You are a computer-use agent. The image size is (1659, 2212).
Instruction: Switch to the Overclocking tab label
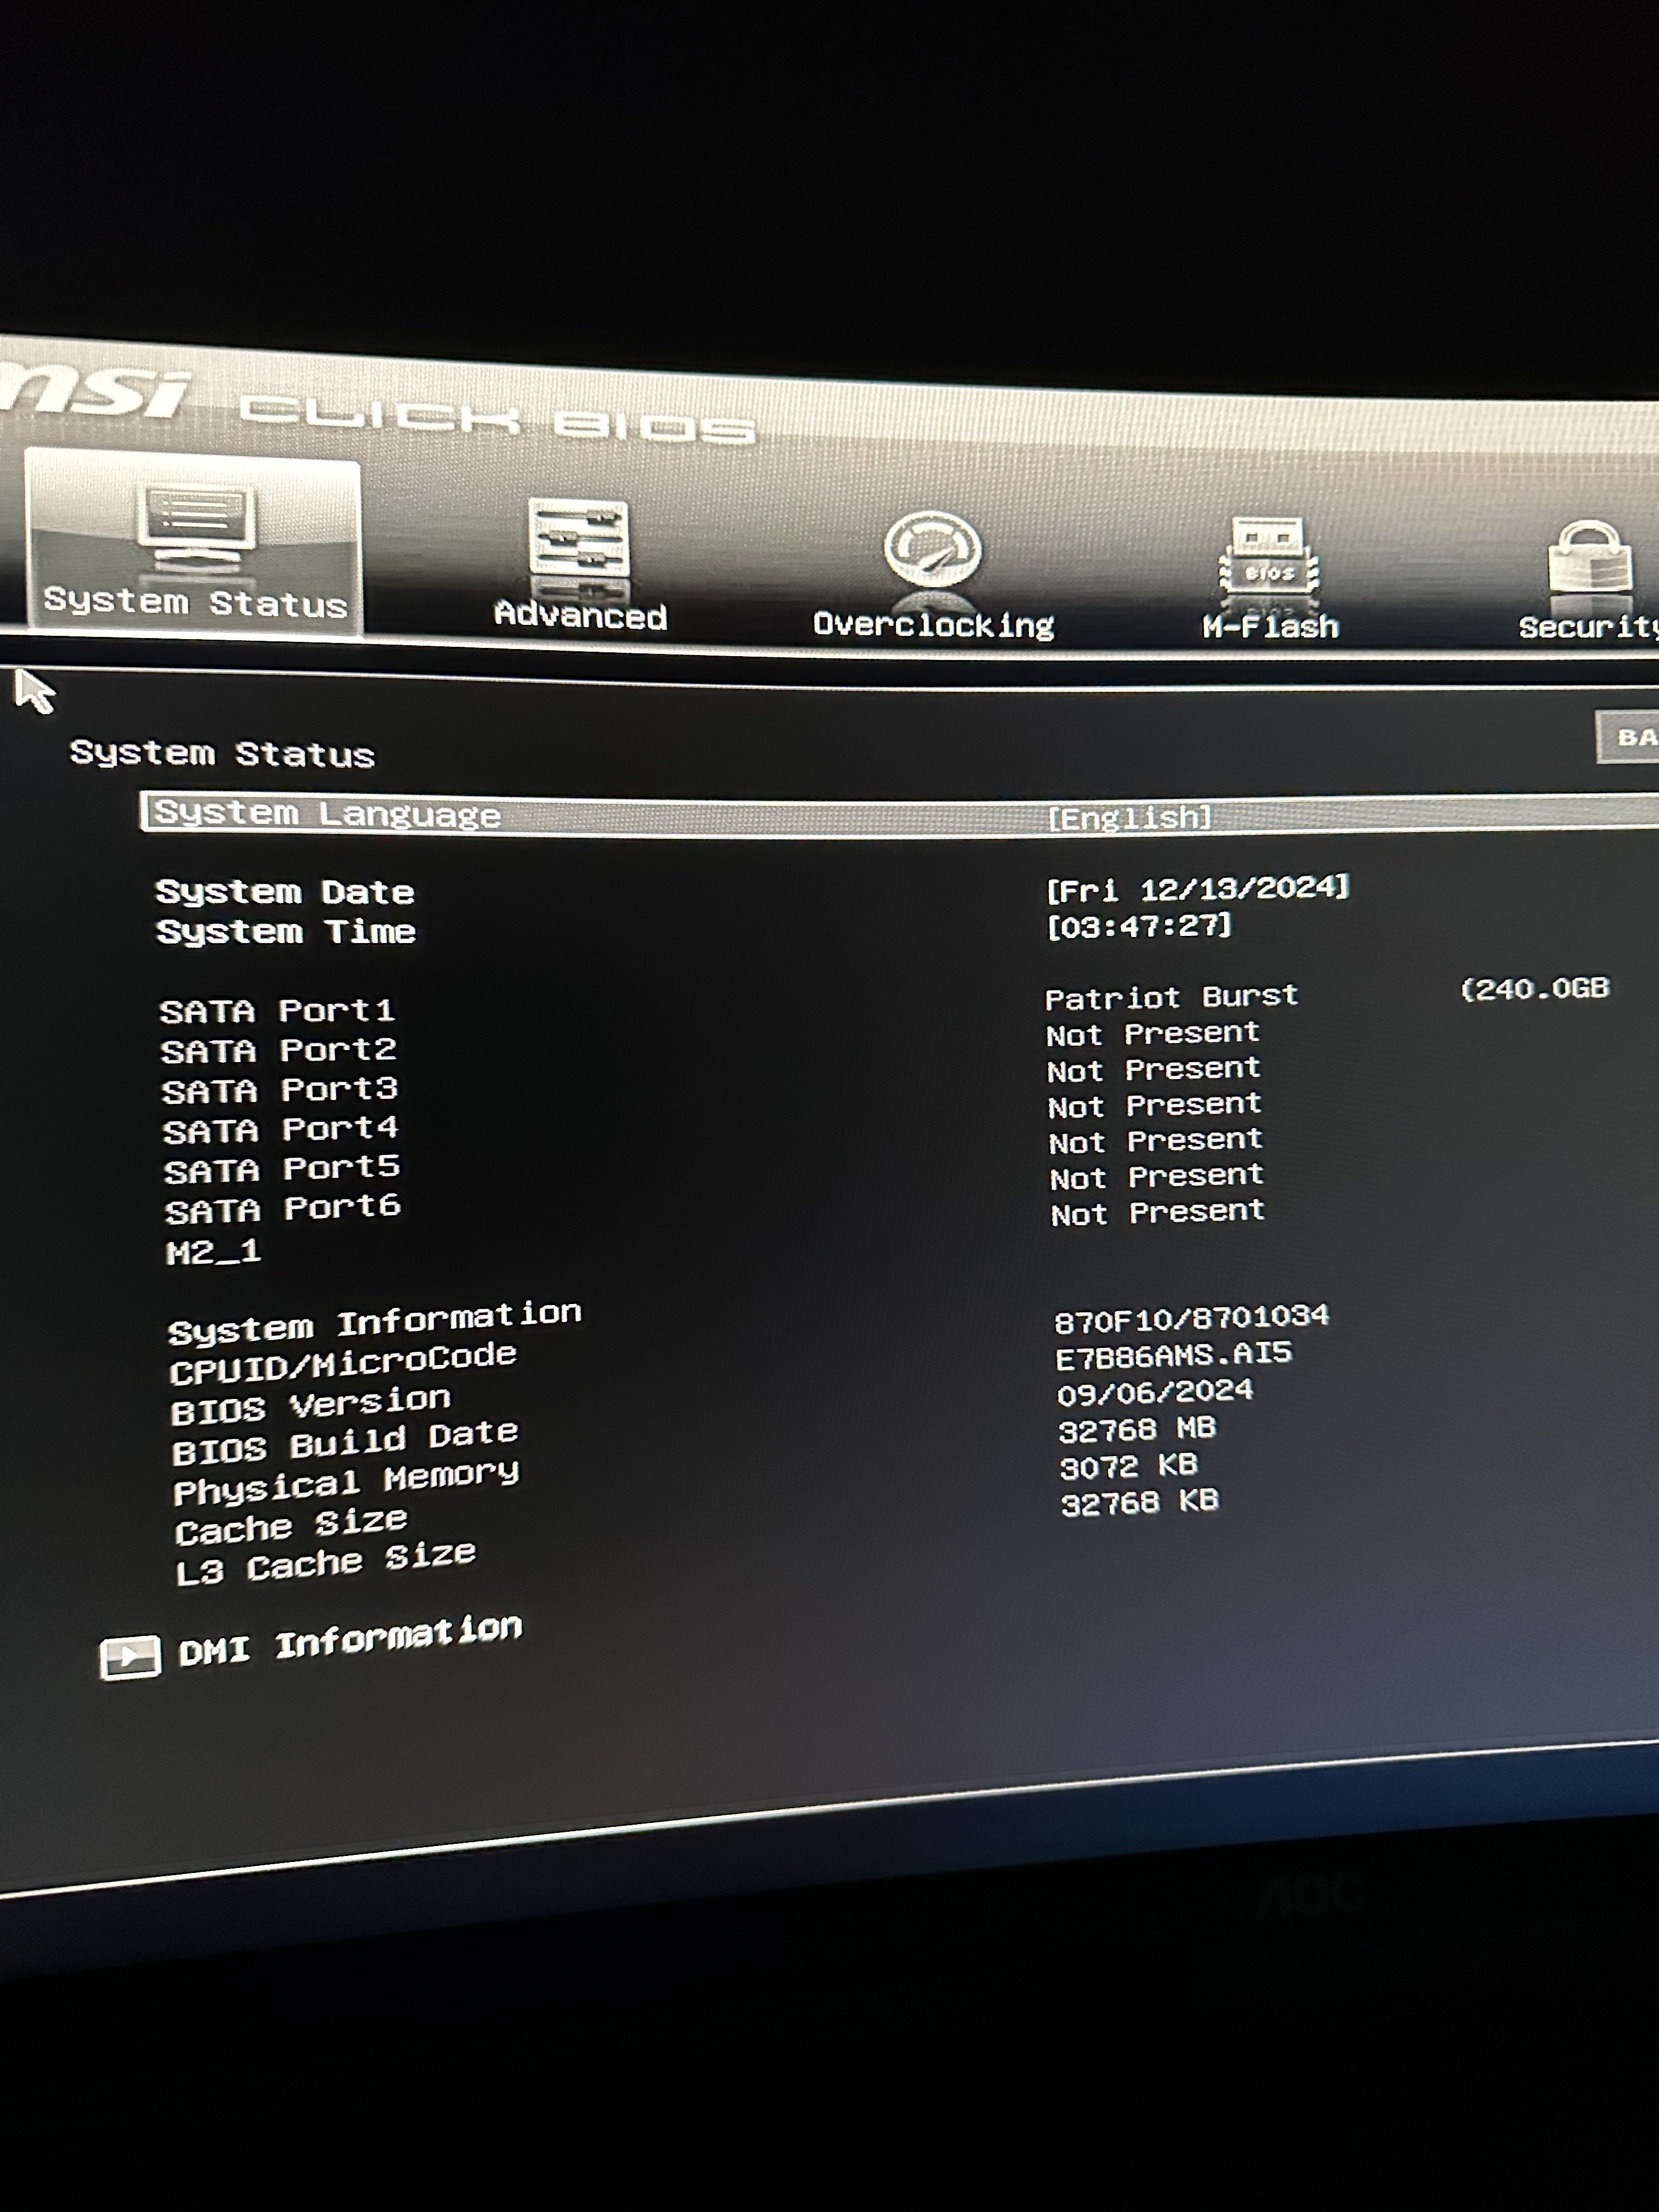pyautogui.click(x=933, y=625)
